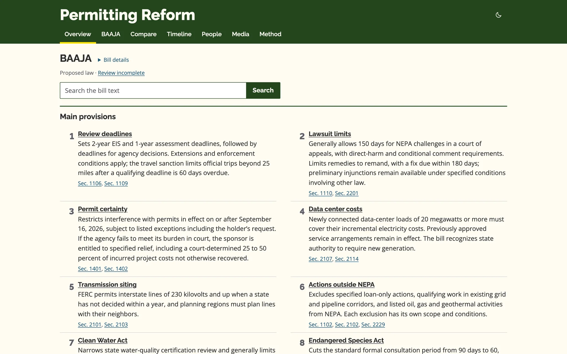Switch to the BAAJA tab
Screen dimensions: 567x354
[111, 34]
